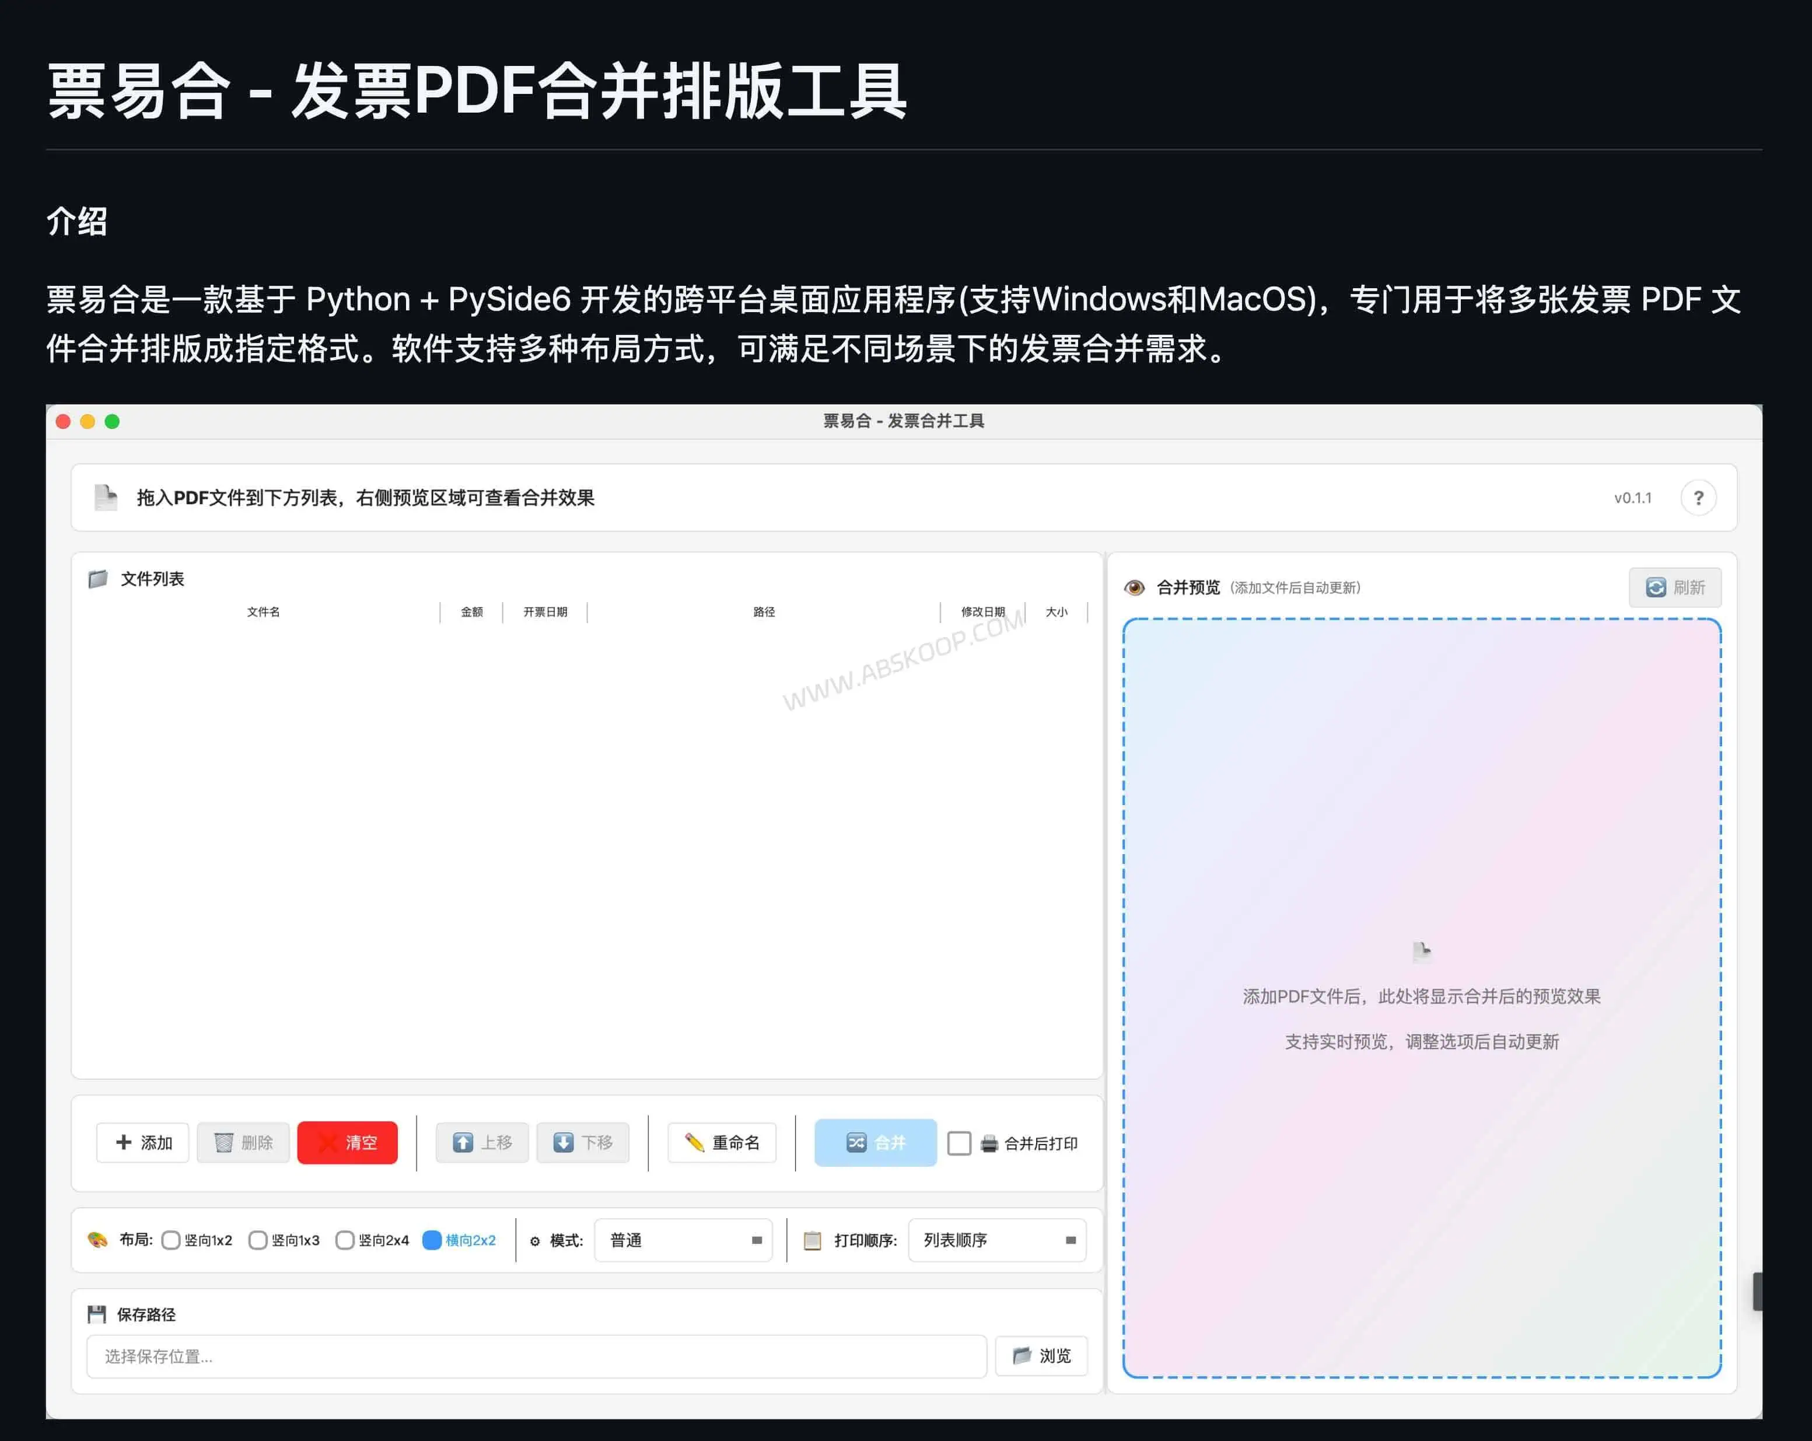This screenshot has width=1812, height=1441.
Task: Add PDF files with 添加 button
Action: point(143,1143)
